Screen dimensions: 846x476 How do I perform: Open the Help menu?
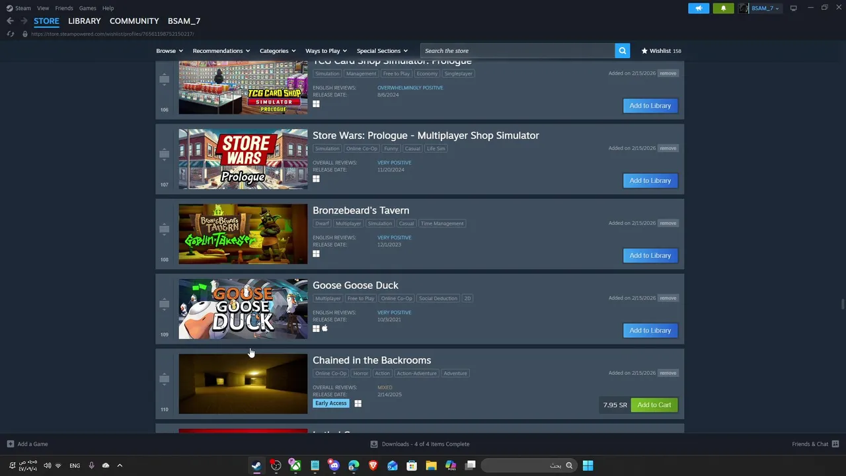[108, 8]
